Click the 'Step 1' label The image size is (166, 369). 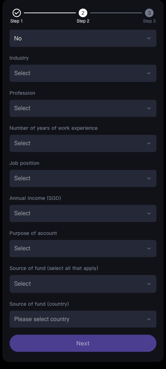[17, 21]
